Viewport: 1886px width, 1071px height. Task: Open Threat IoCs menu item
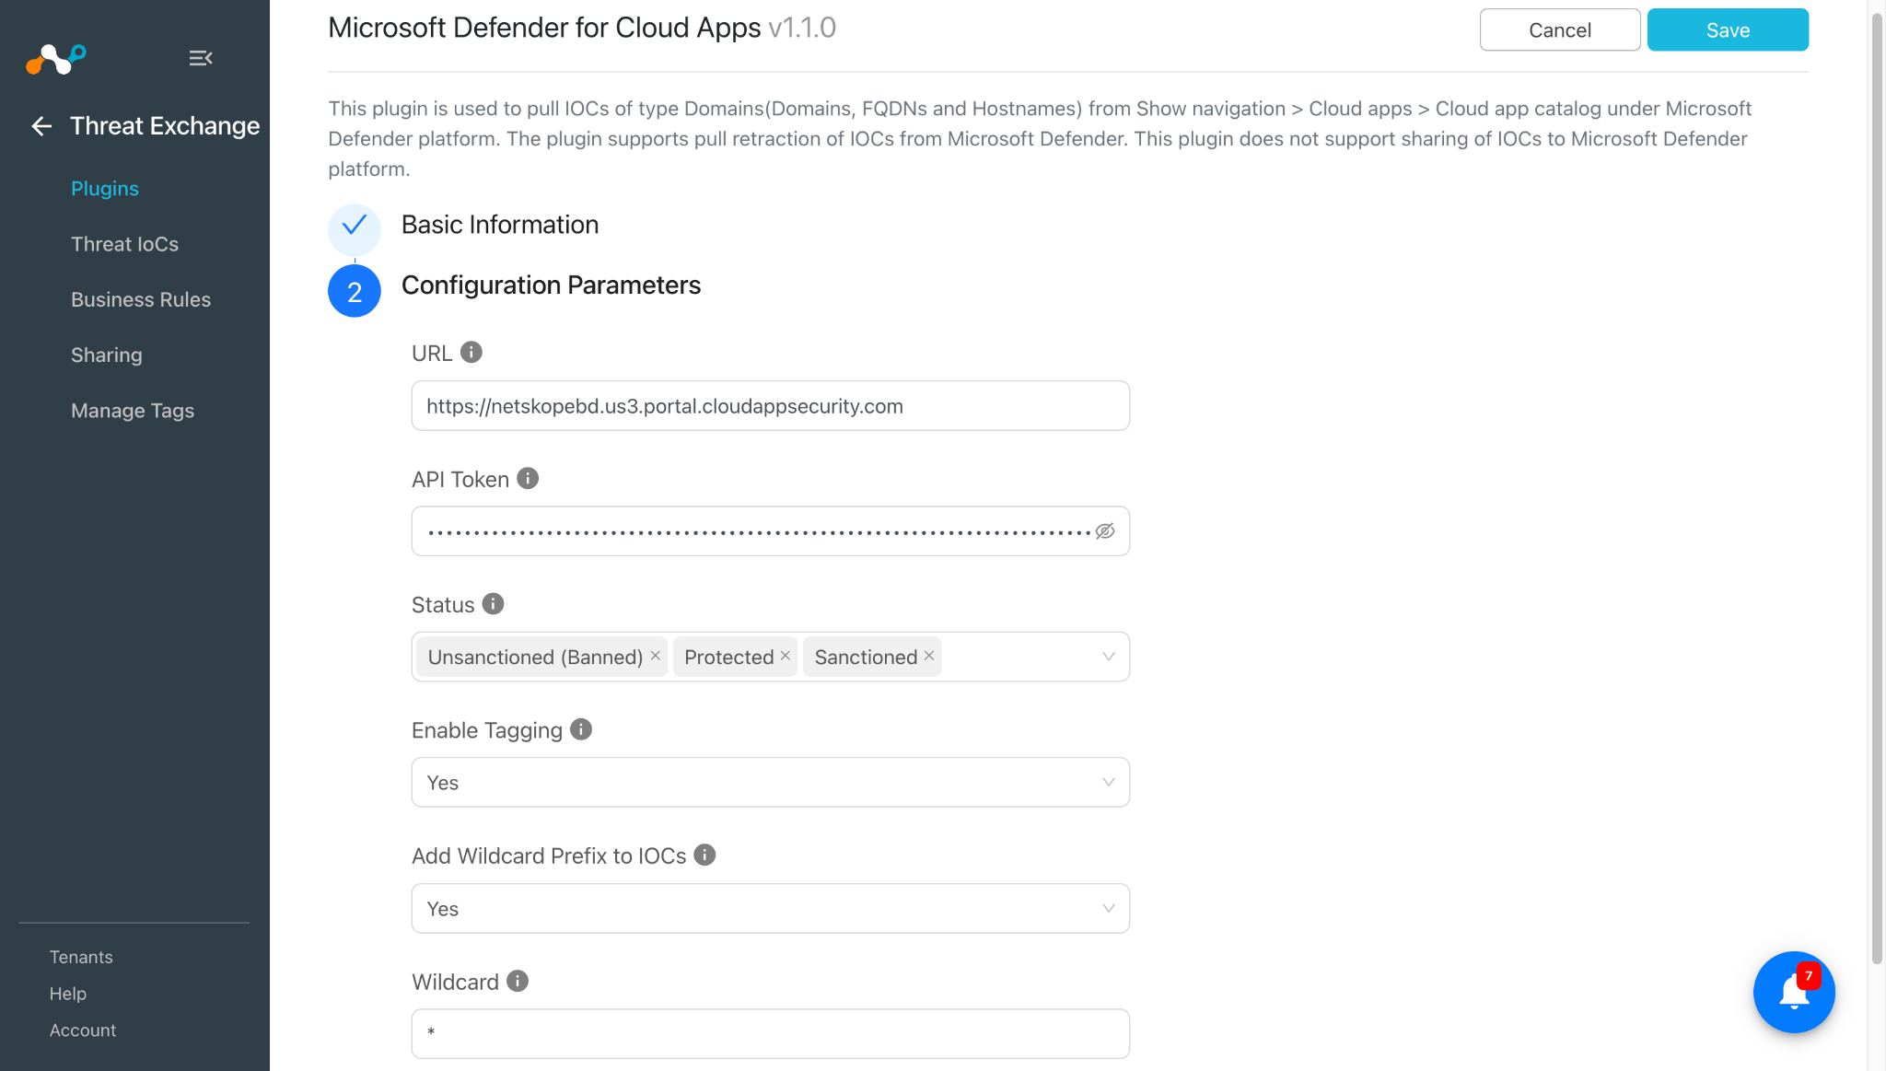(x=125, y=244)
